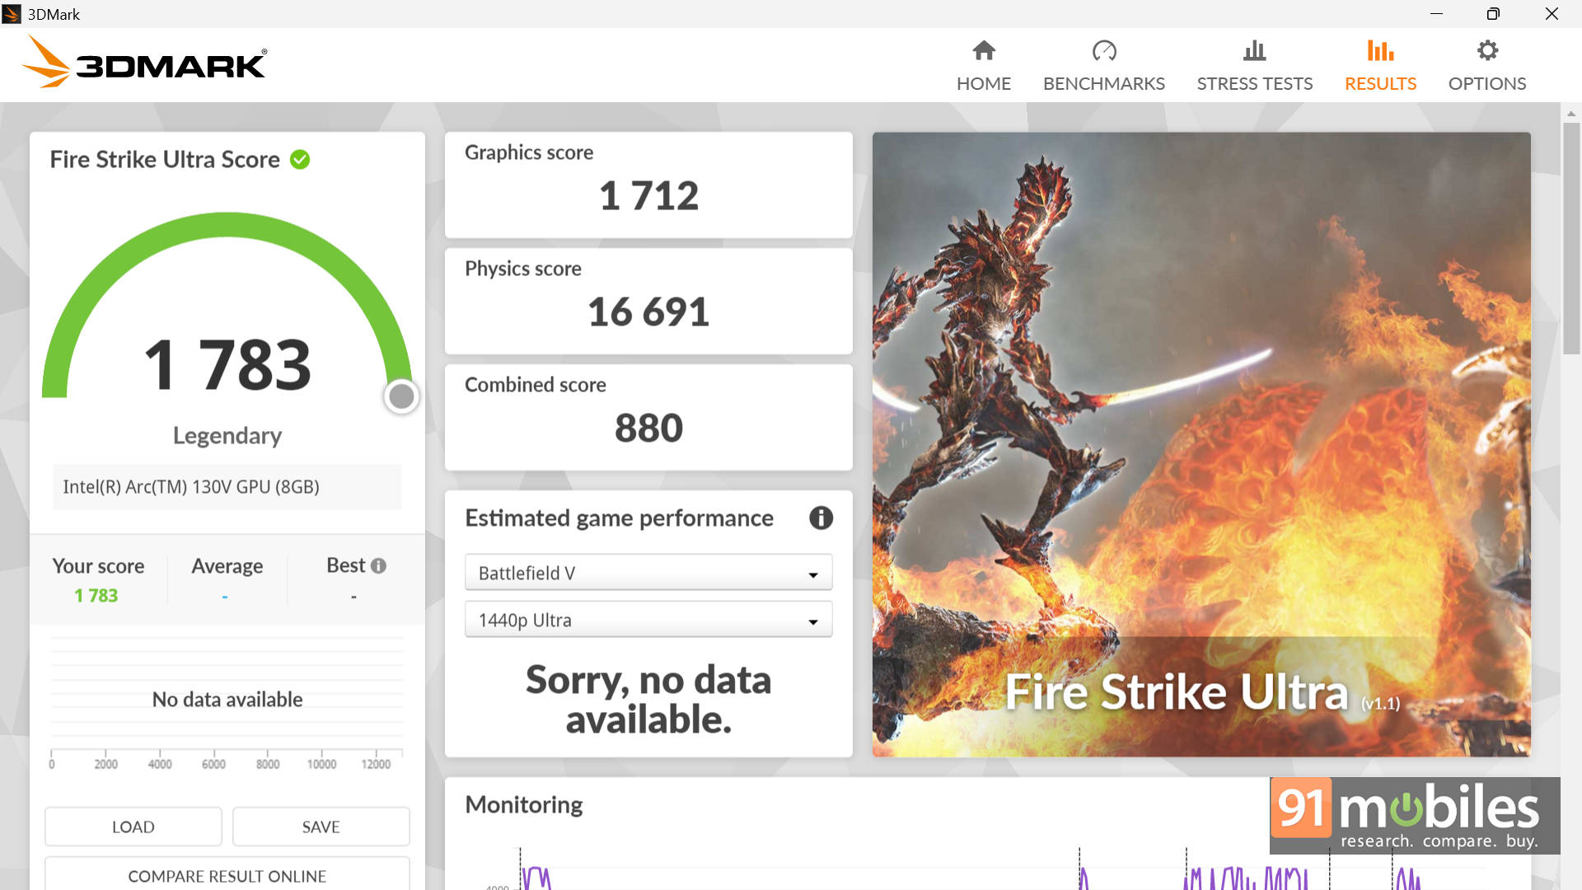Viewport: 1582px width, 890px height.
Task: Open Benchmarks via the gauge icon
Action: (1104, 51)
